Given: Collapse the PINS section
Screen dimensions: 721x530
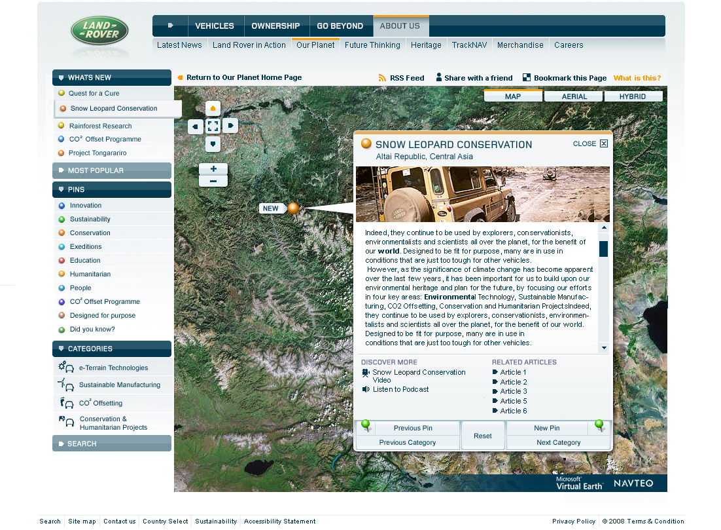Looking at the screenshot, I should [112, 189].
